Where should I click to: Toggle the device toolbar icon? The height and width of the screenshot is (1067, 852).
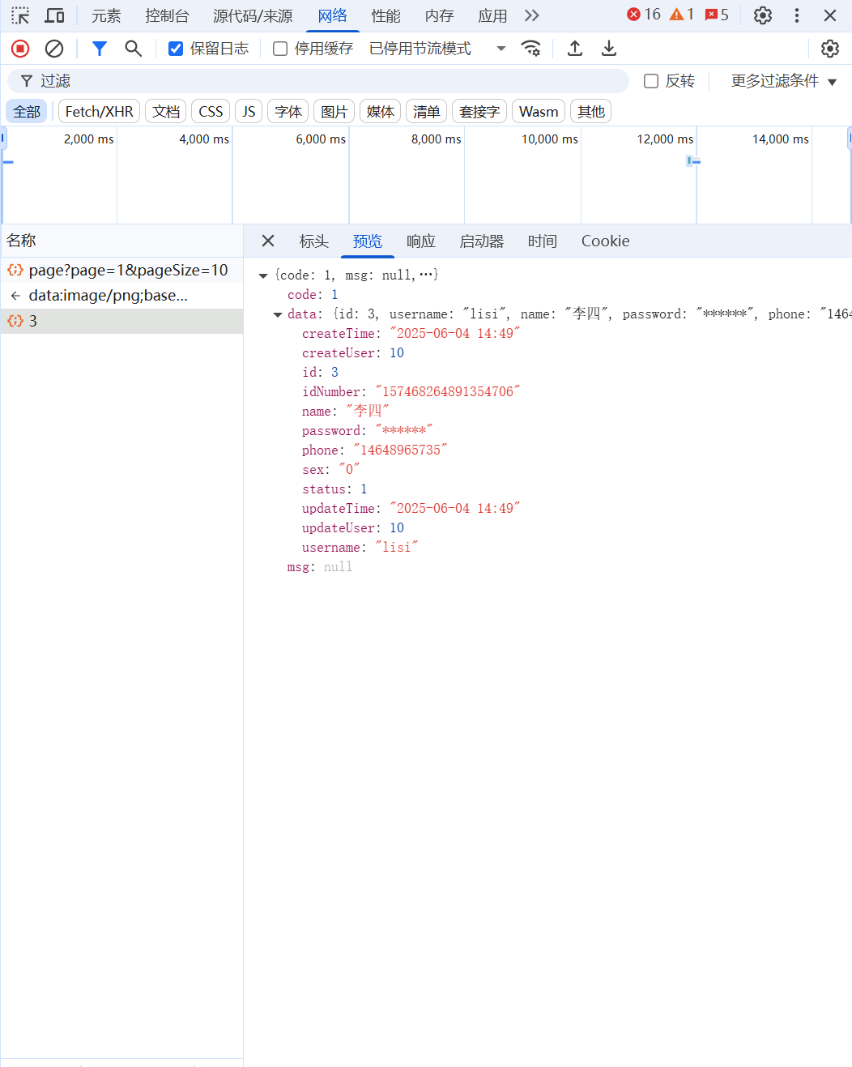pos(54,15)
